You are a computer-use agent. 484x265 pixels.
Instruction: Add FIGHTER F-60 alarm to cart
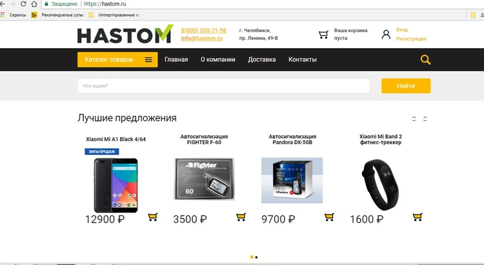tap(241, 217)
